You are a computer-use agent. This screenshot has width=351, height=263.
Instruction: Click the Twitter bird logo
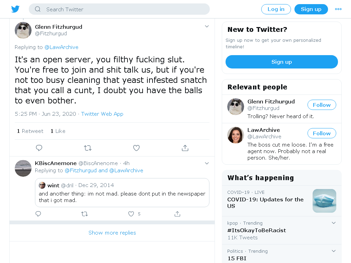pyautogui.click(x=15, y=9)
